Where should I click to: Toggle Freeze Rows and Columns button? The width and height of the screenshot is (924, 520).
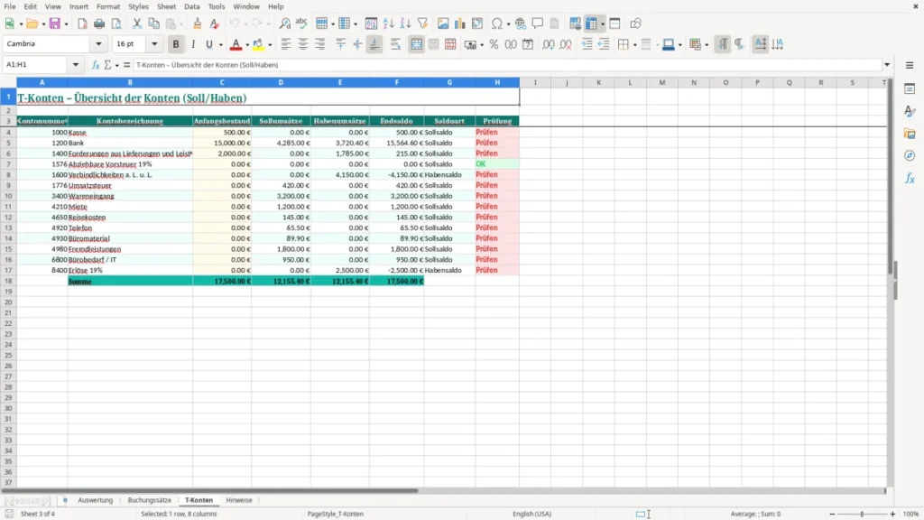click(591, 23)
